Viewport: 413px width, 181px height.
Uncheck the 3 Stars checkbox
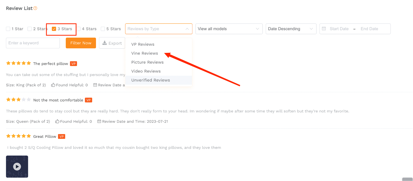[x=54, y=29]
